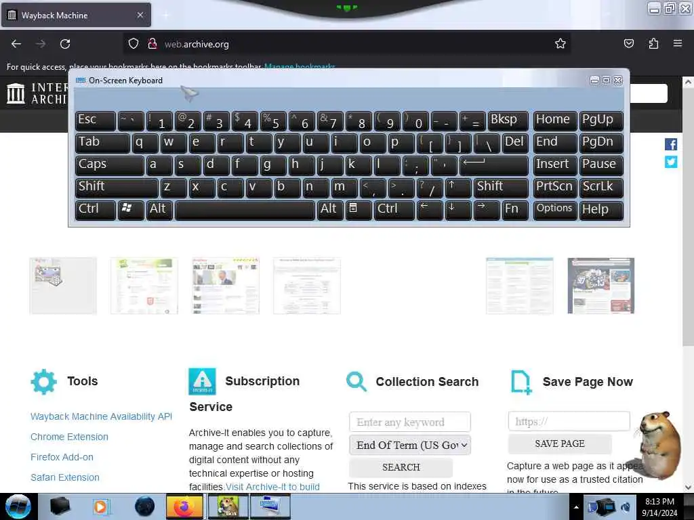Click the PrtScn key
Viewport: 694px width, 520px height.
(x=555, y=188)
